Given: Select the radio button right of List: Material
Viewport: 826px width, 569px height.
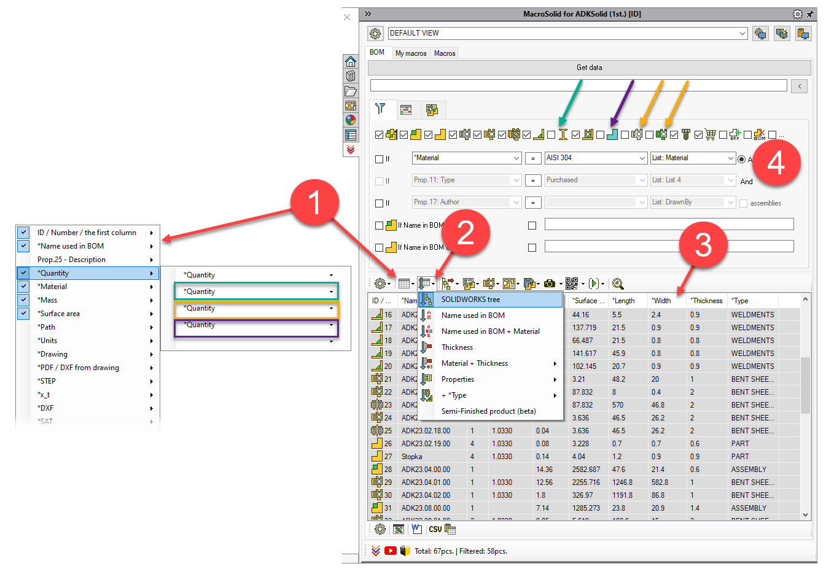Looking at the screenshot, I should pyautogui.click(x=741, y=159).
